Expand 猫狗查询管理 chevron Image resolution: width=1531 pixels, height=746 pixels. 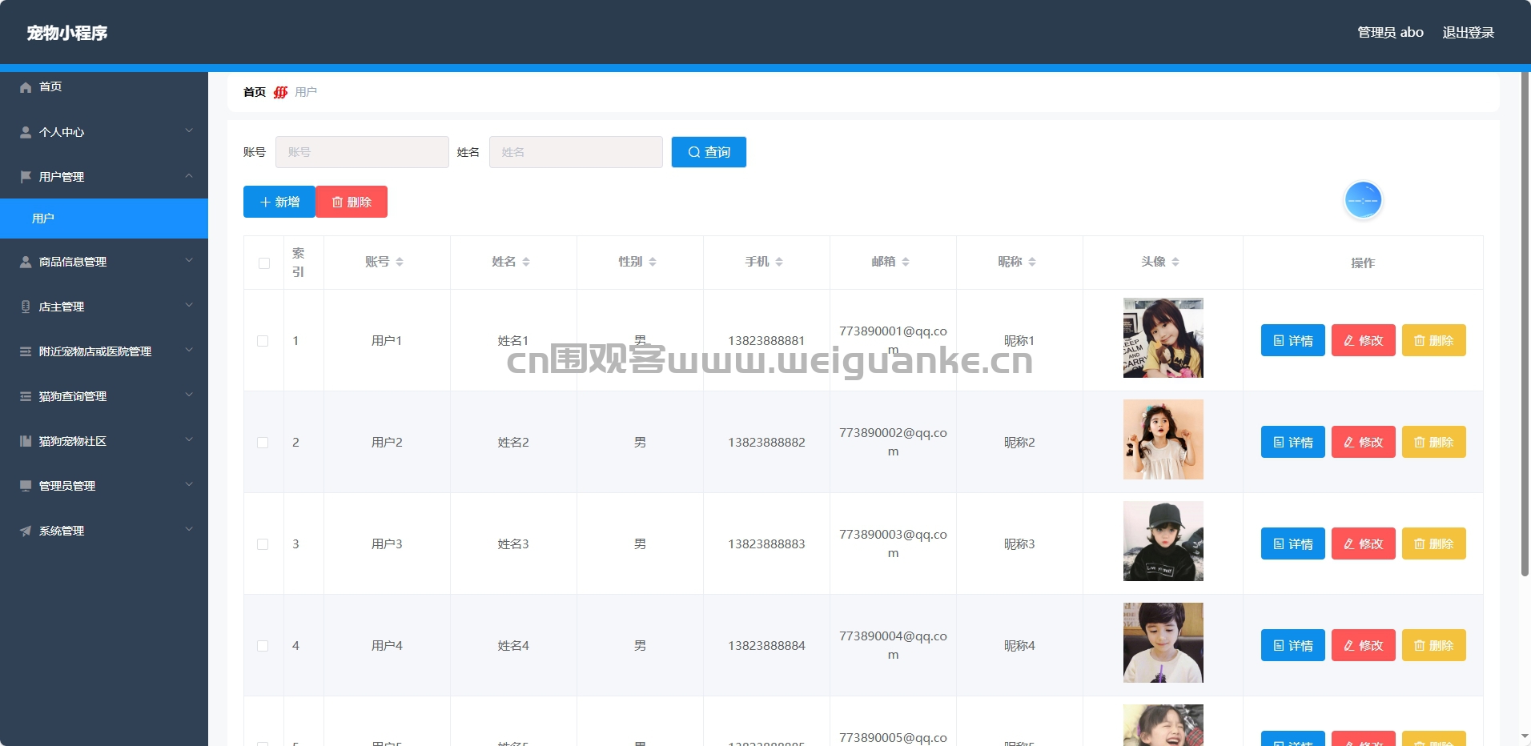[189, 395]
